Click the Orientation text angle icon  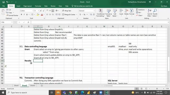point(57,11)
